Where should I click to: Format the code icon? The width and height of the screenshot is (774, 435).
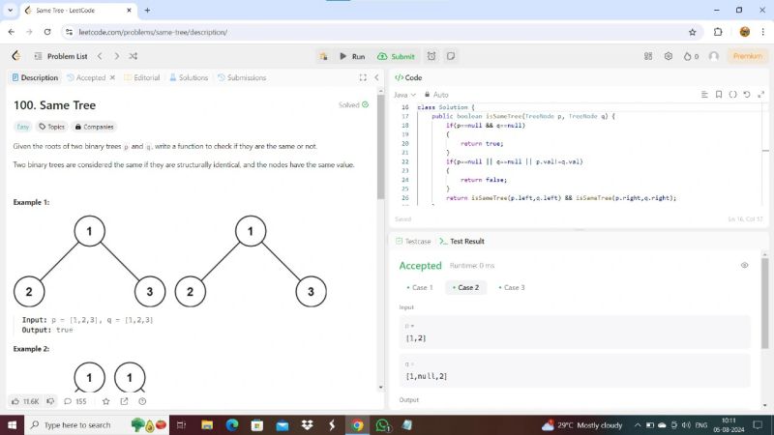704,95
